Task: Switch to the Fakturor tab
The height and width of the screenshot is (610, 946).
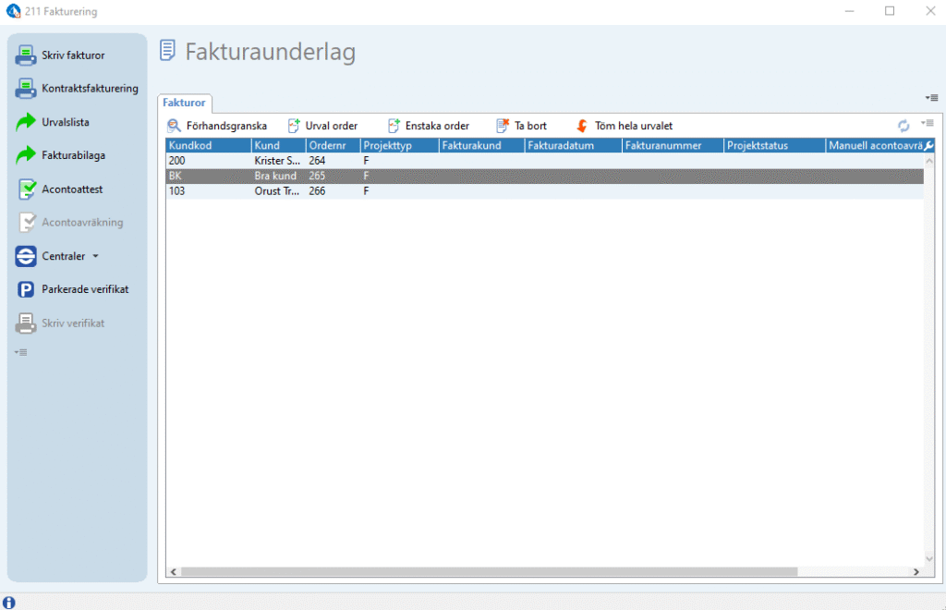Action: (185, 103)
